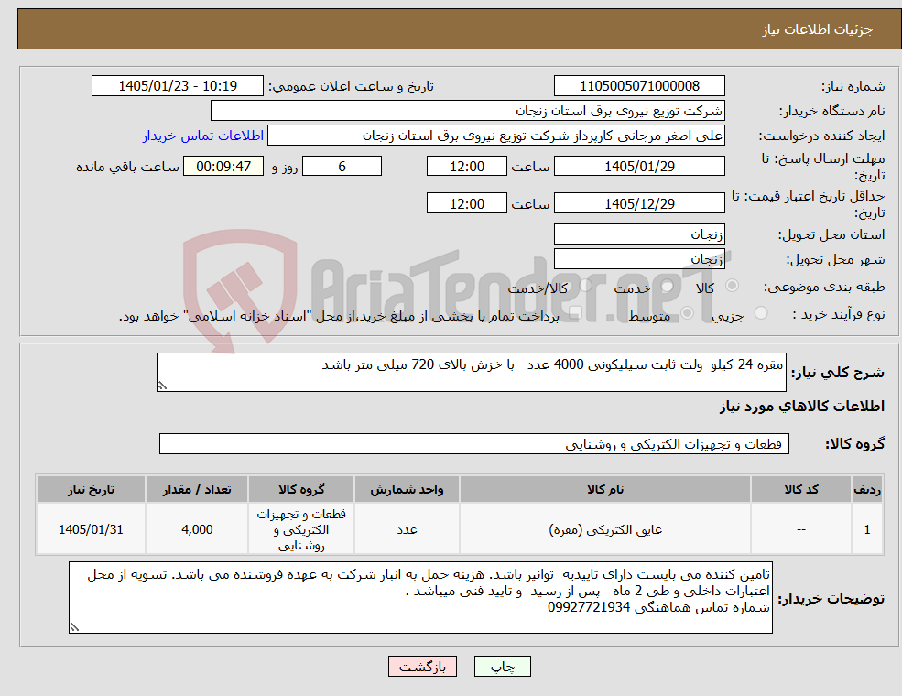Viewport: 902px width, 696px height.
Task: Click the general description textarea مقره 24 کیلو ولت
Action: 471,372
